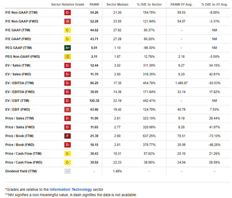
Task: Click the EV / EBIT (FWD) row label
Action: (18, 110)
